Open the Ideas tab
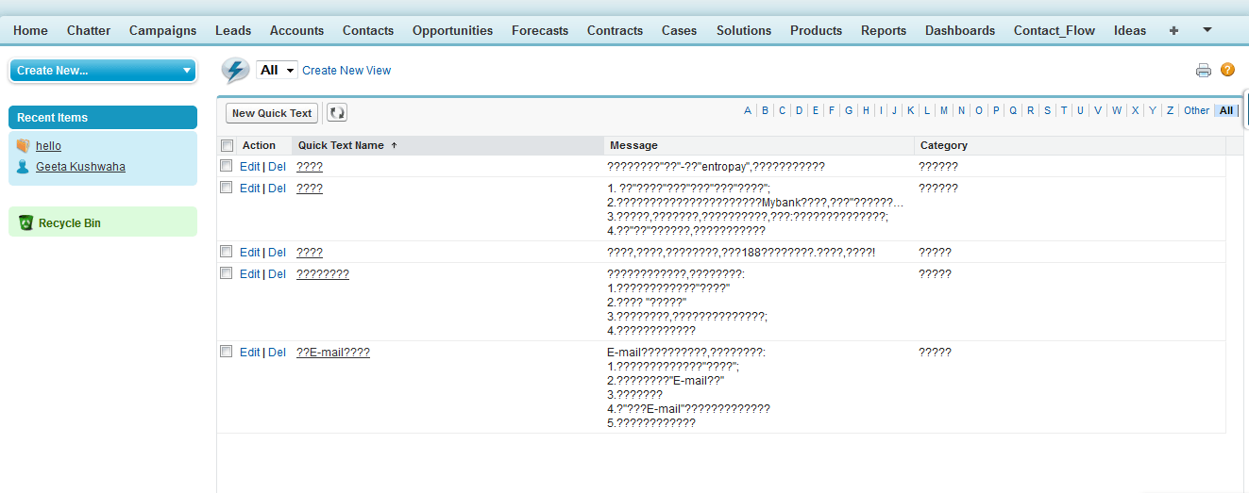Viewport: 1249px width, 493px height. tap(1130, 30)
